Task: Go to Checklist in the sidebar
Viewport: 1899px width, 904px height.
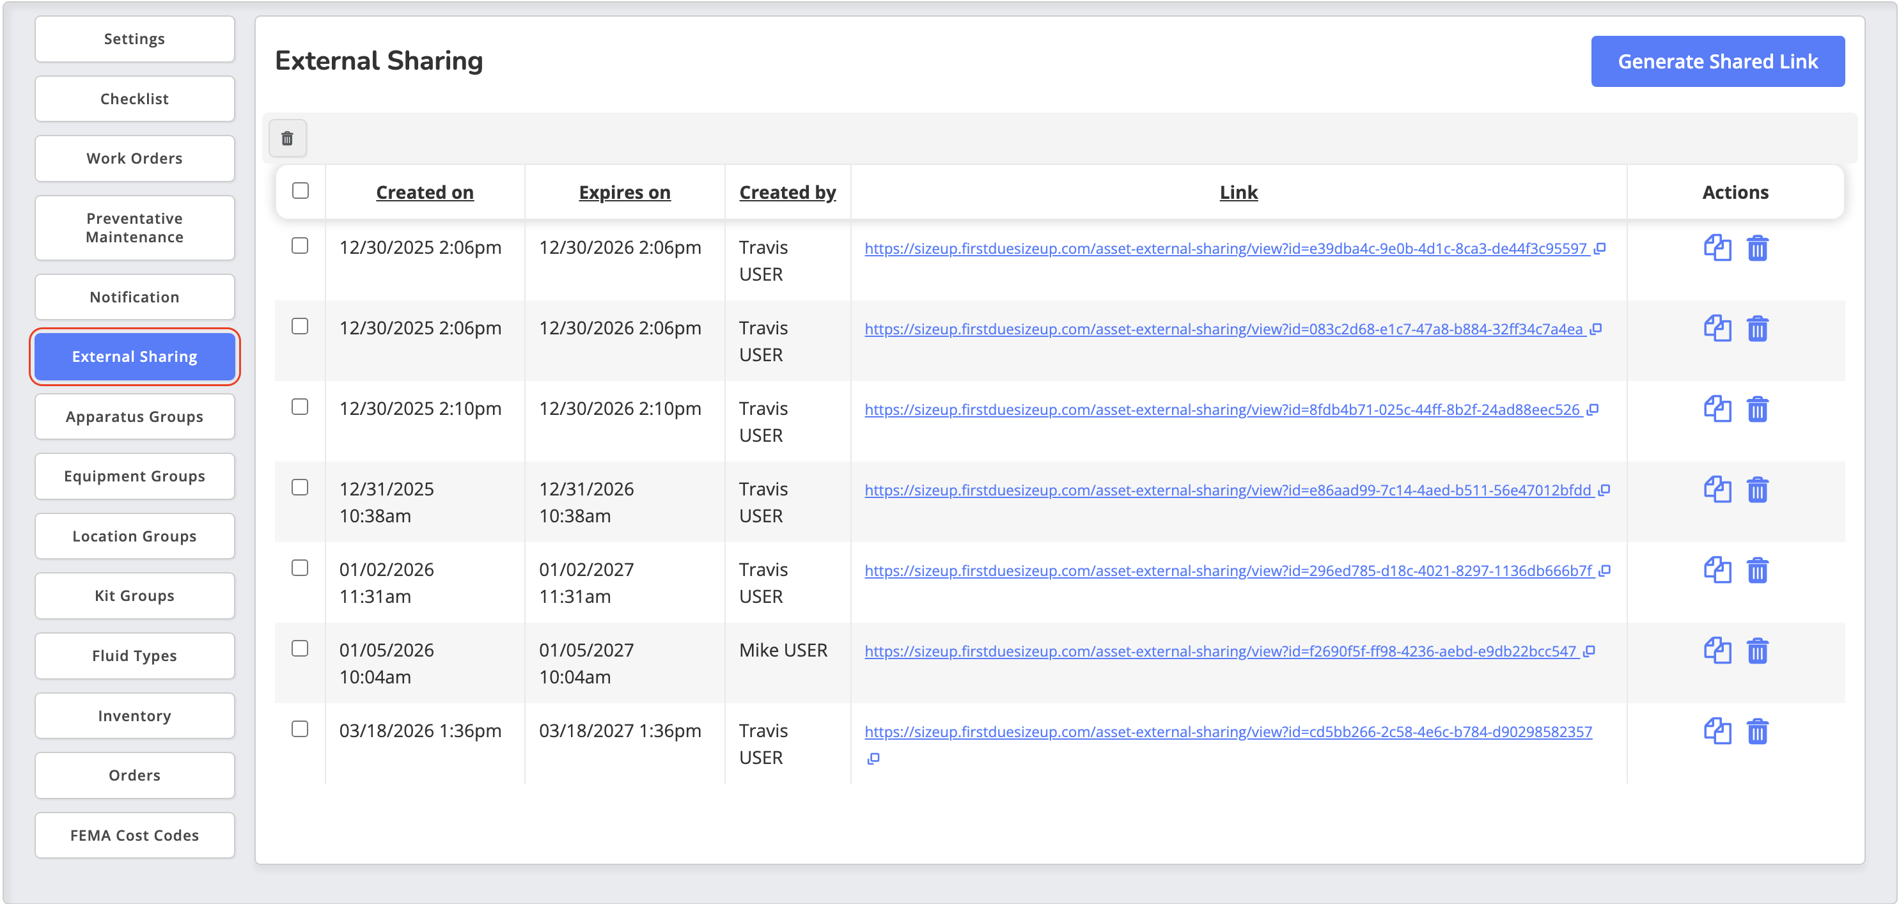Action: (x=135, y=98)
